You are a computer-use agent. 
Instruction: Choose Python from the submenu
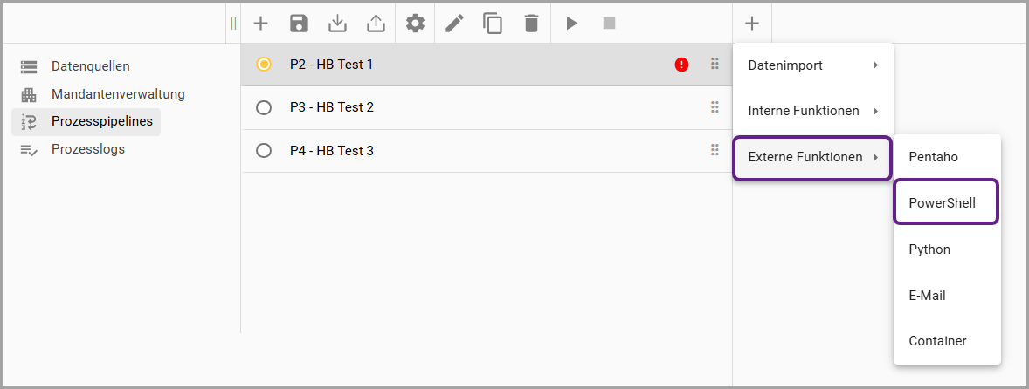point(929,249)
